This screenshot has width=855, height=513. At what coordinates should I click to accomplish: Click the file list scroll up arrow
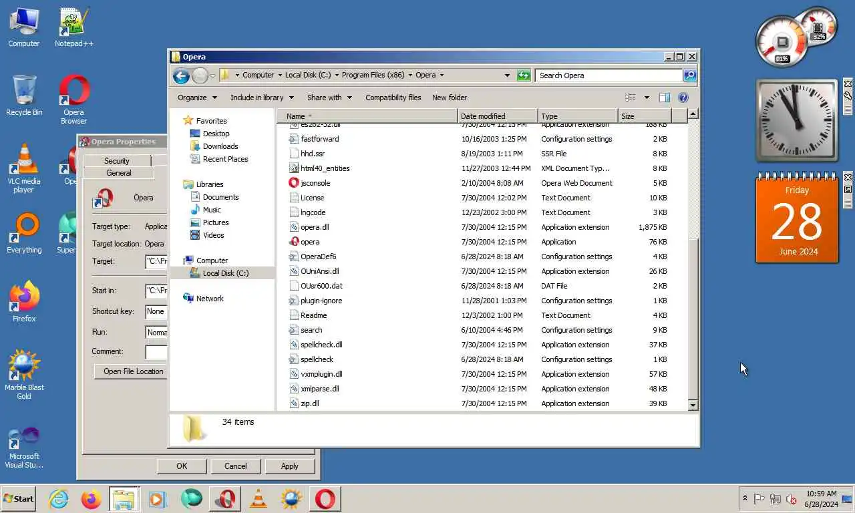coord(693,114)
